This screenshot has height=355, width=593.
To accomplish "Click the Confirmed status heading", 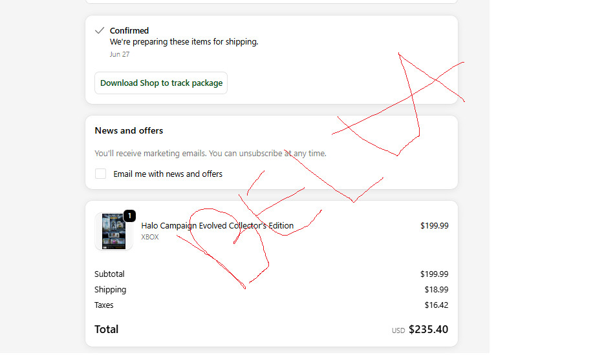I will click(x=129, y=30).
